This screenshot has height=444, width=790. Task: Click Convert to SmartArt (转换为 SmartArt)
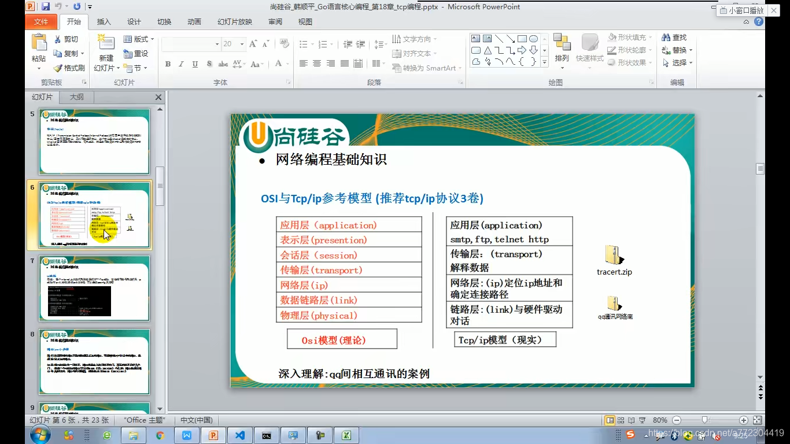tap(427, 68)
